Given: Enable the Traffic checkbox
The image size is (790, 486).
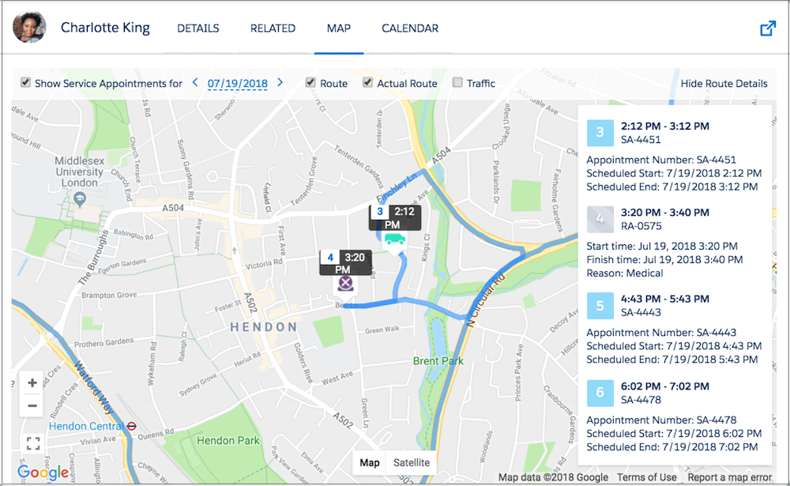Looking at the screenshot, I should point(457,82).
